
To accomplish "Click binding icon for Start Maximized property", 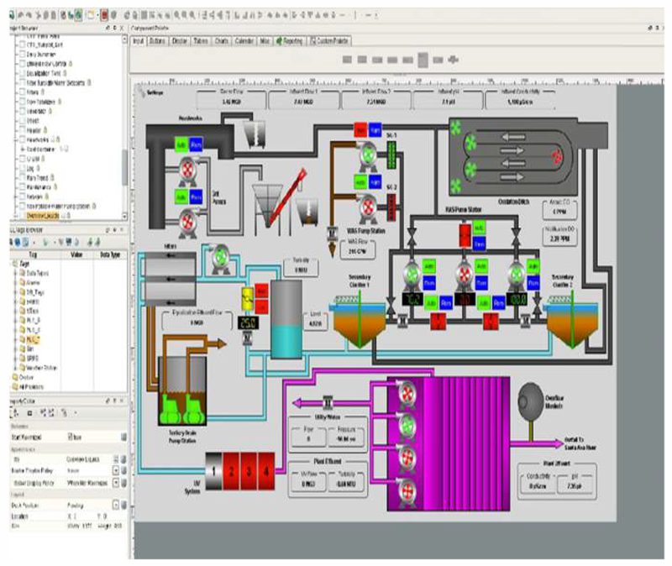I will click(123, 437).
